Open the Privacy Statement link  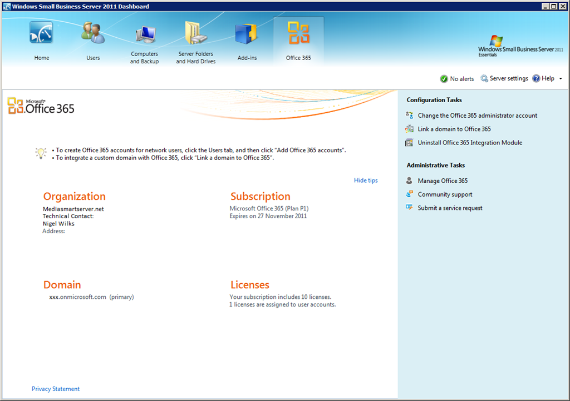pyautogui.click(x=56, y=389)
